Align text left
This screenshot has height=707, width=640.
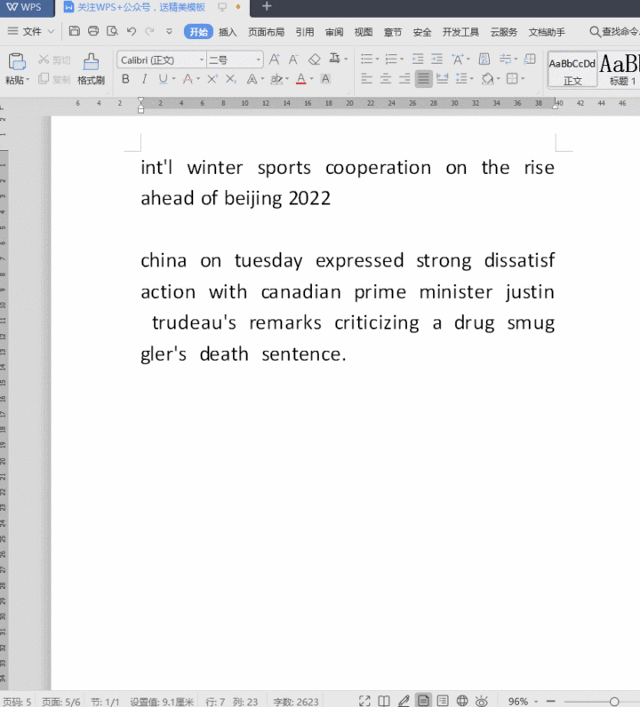coord(367,79)
